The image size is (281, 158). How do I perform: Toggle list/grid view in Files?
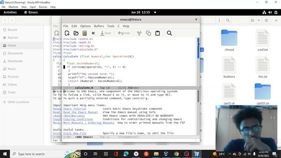click(x=252, y=21)
